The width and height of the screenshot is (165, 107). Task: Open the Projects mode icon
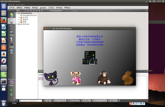tap(11, 39)
